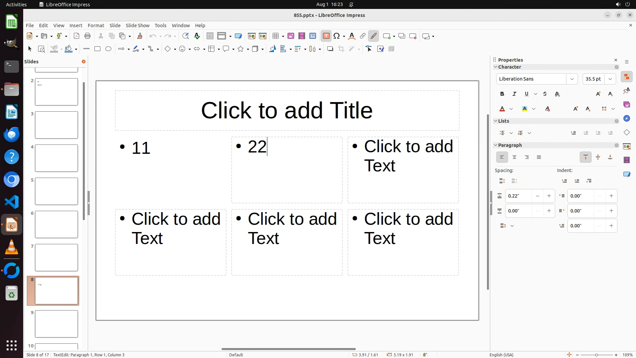
Task: Toggle Bold in the Character panel
Action: [x=502, y=94]
